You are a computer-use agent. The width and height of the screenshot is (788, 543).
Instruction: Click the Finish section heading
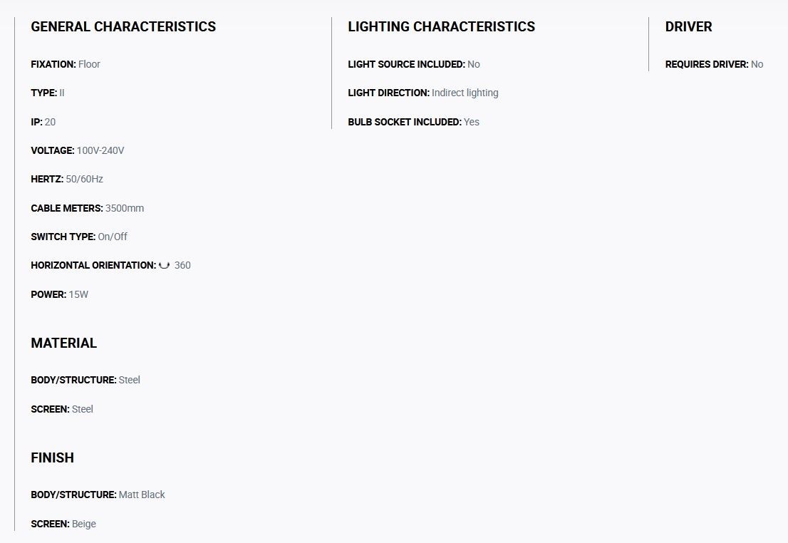pos(52,457)
